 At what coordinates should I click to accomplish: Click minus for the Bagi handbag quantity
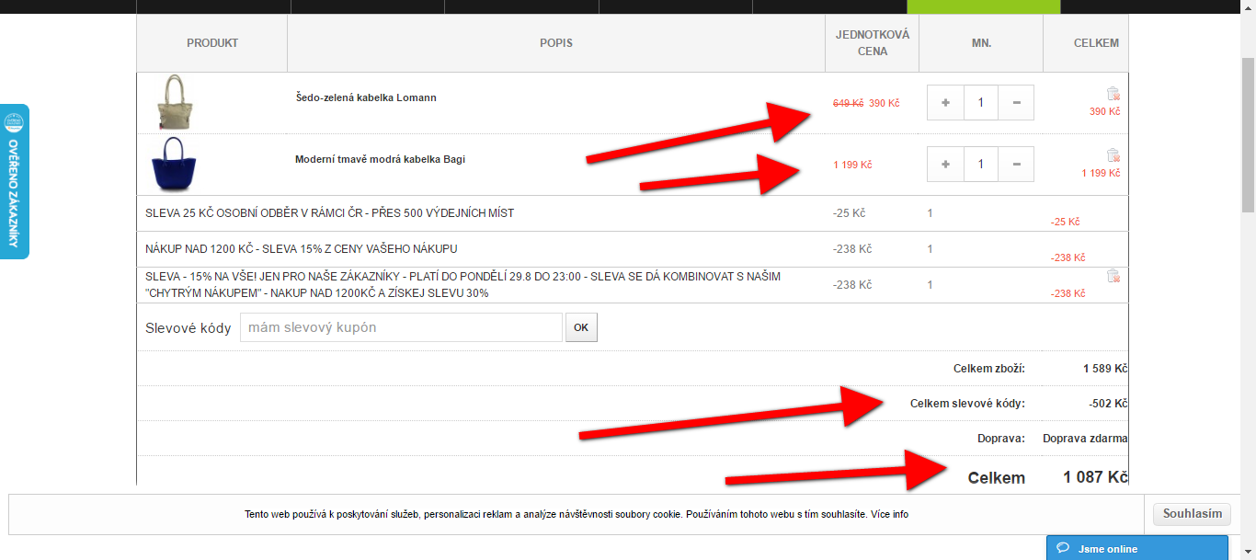(x=1016, y=165)
